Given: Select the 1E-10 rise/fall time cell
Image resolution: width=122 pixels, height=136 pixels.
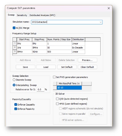Looking at the screenshot, I should [x=69, y=88].
